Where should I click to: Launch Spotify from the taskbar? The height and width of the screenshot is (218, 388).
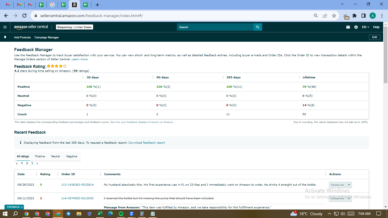(x=121, y=214)
